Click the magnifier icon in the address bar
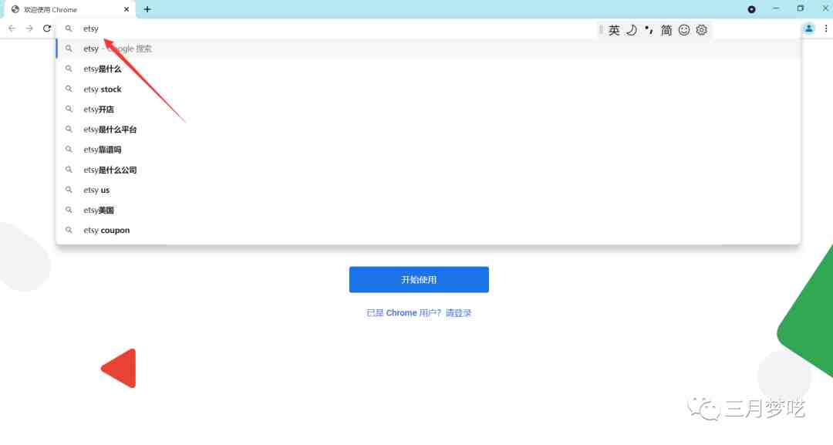This screenshot has height=445, width=833. 69,29
